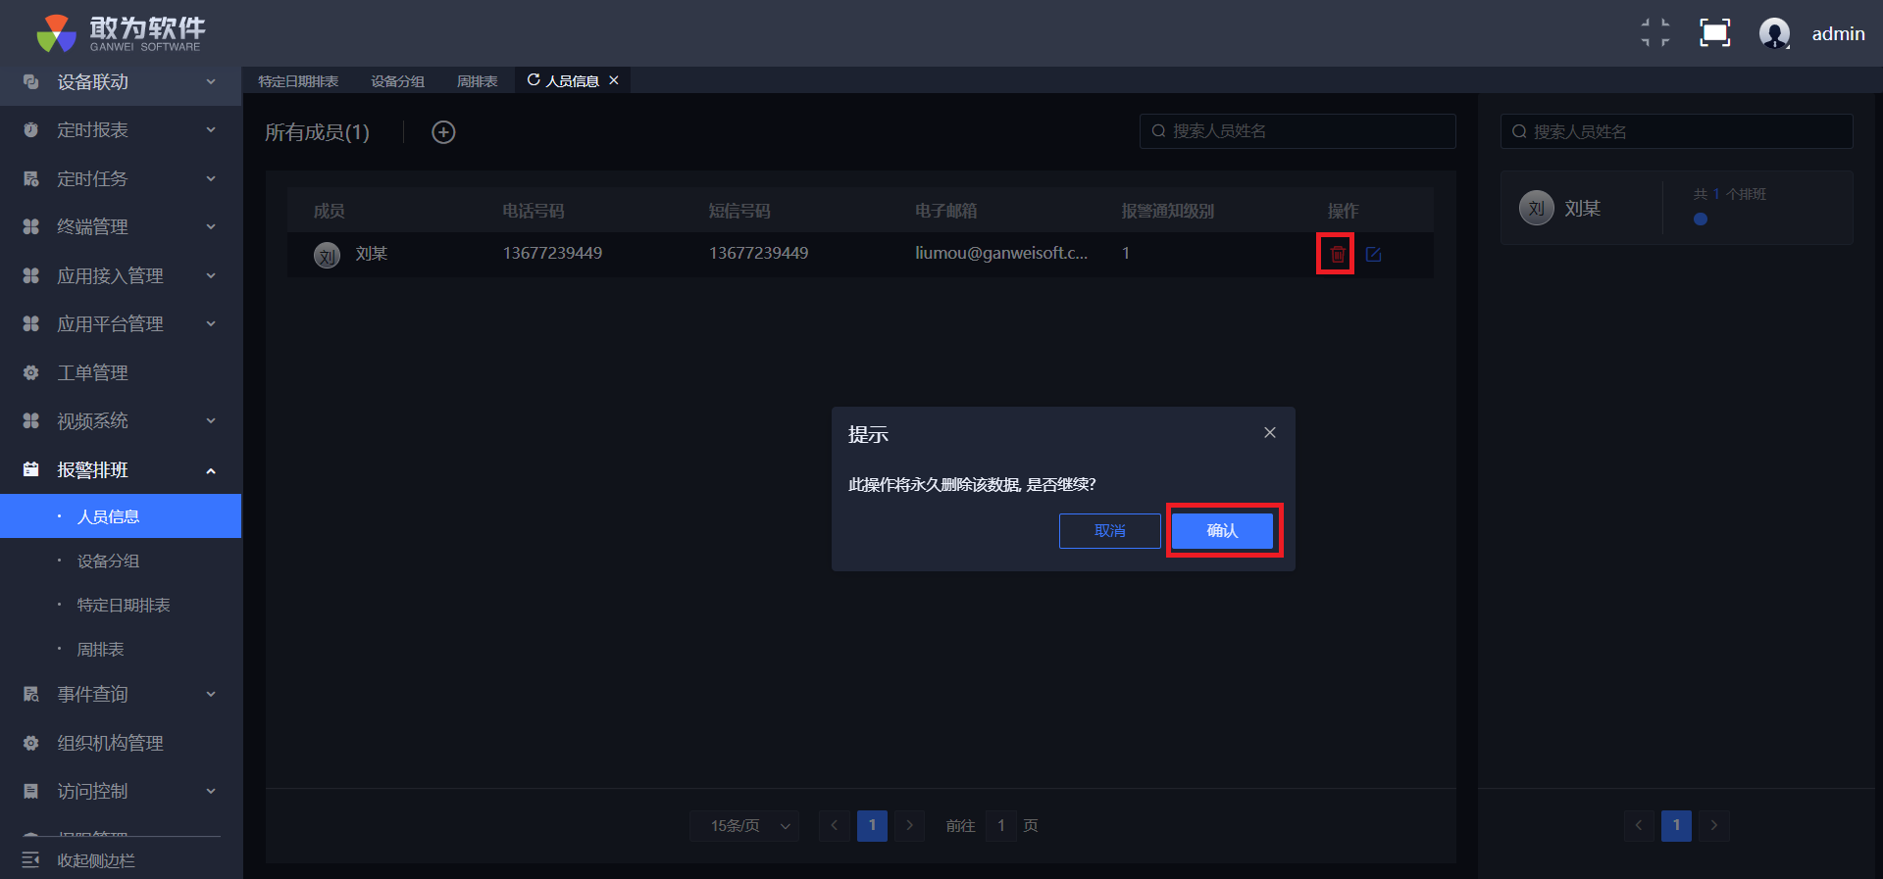Image resolution: width=1883 pixels, height=879 pixels.
Task: Click the admin username label
Action: (1838, 33)
